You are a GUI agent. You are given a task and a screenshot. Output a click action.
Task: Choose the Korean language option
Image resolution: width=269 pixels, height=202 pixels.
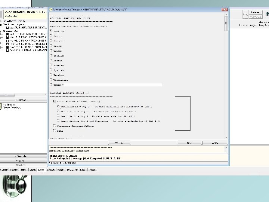point(51,60)
